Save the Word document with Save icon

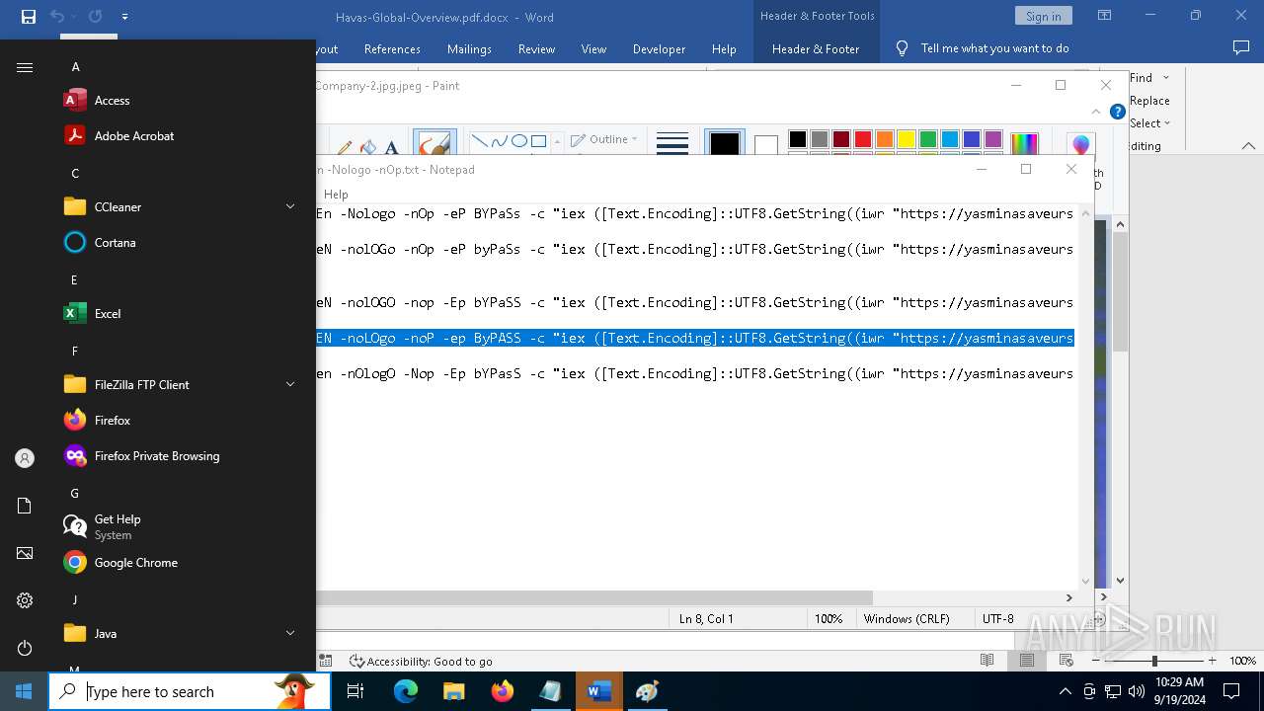click(x=29, y=17)
